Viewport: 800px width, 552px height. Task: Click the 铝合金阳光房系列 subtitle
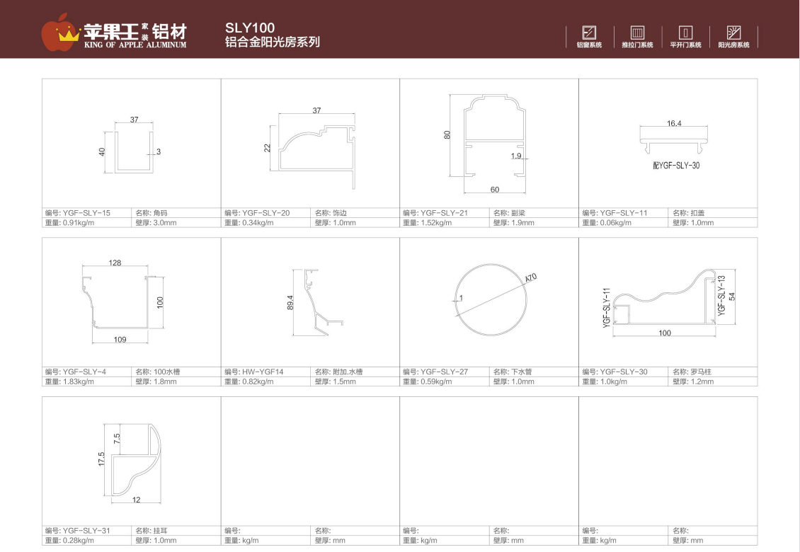[x=272, y=42]
